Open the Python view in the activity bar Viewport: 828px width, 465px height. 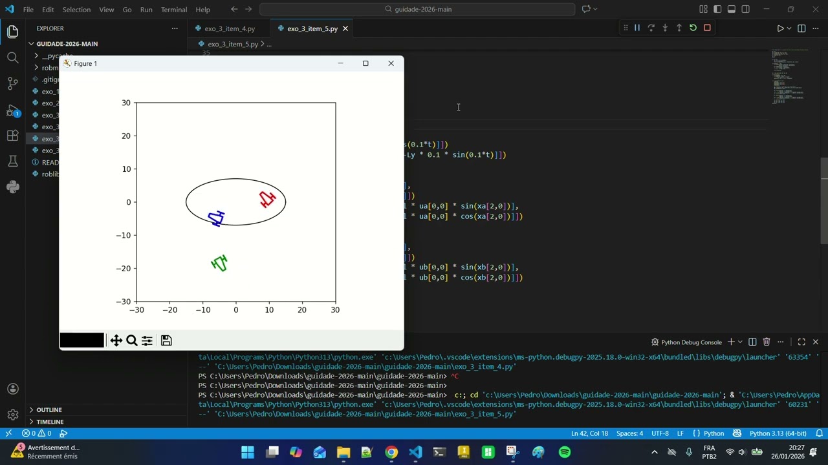(13, 187)
